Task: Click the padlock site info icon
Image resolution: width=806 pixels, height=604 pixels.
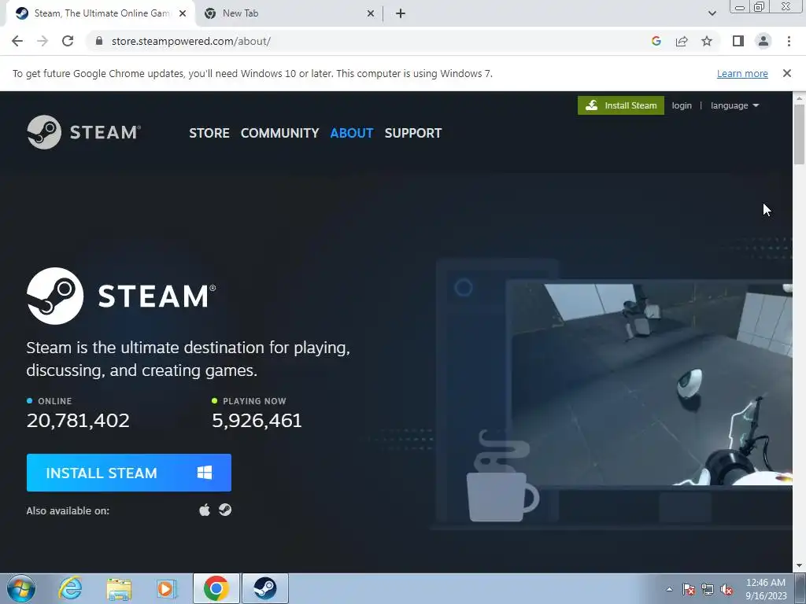Action: [98, 41]
